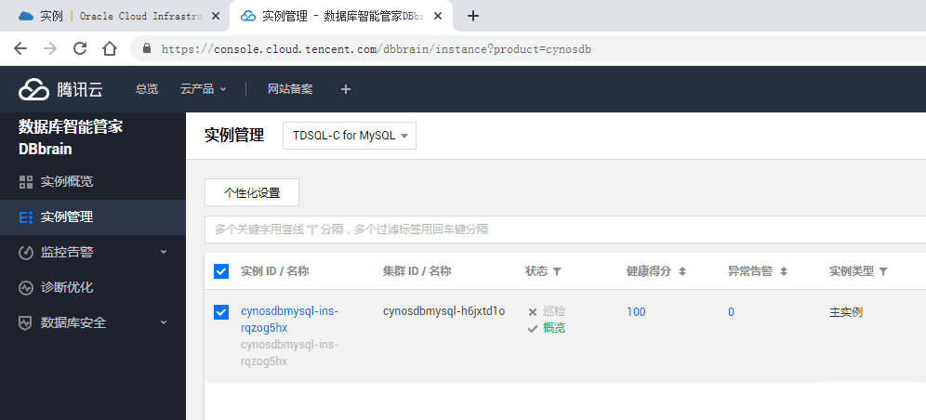This screenshot has height=420, width=926.
Task: Click the 实例管理 page heading
Action: tap(234, 135)
